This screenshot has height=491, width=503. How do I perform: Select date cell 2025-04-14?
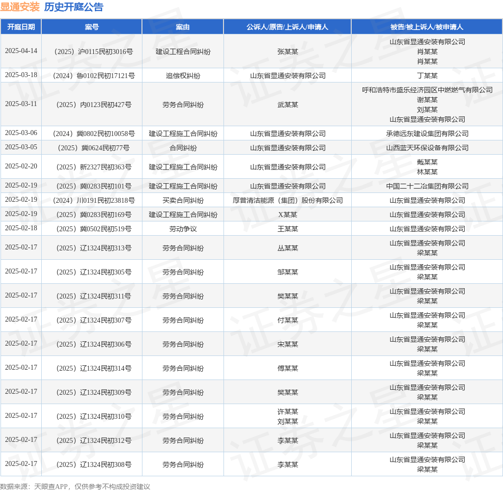pyautogui.click(x=21, y=51)
